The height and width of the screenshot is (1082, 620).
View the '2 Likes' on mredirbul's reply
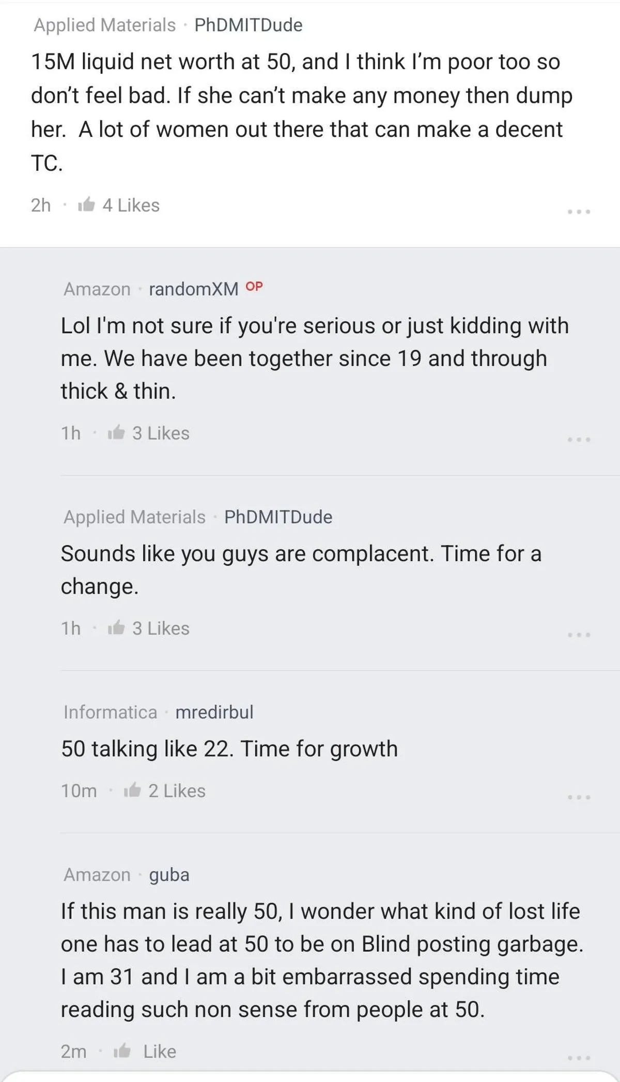(x=177, y=791)
